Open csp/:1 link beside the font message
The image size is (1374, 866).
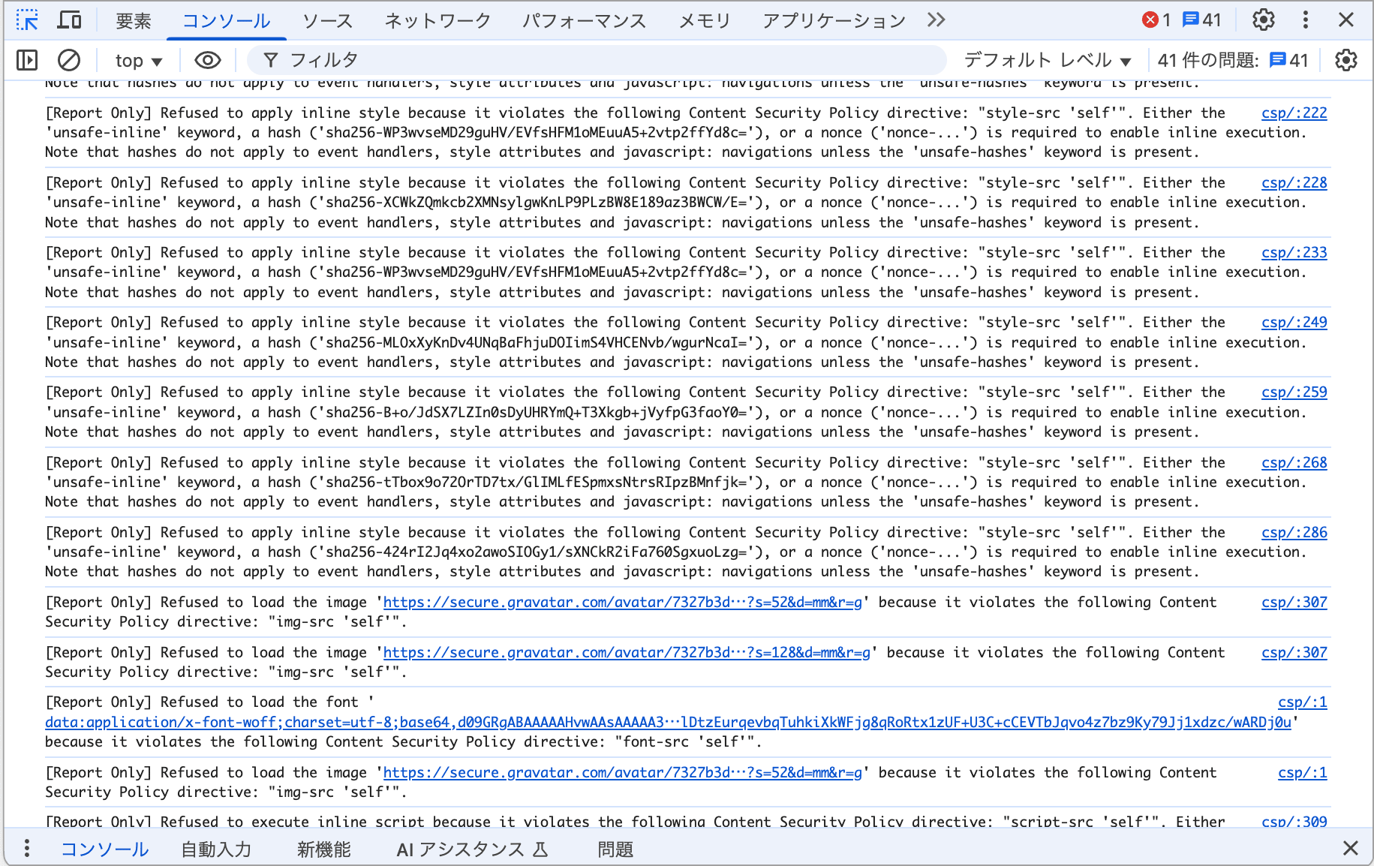(1302, 702)
